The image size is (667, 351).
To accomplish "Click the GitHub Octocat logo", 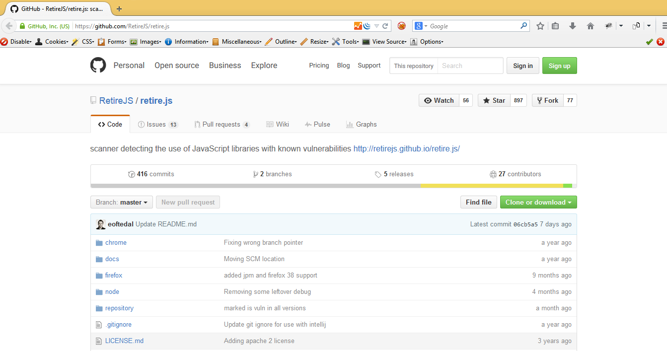I will tap(98, 65).
